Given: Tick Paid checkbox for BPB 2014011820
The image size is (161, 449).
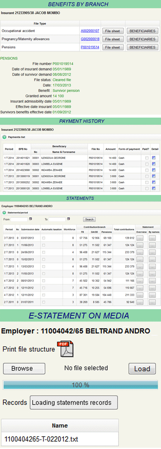Looking at the screenshot, I should pyautogui.click(x=147, y=164).
